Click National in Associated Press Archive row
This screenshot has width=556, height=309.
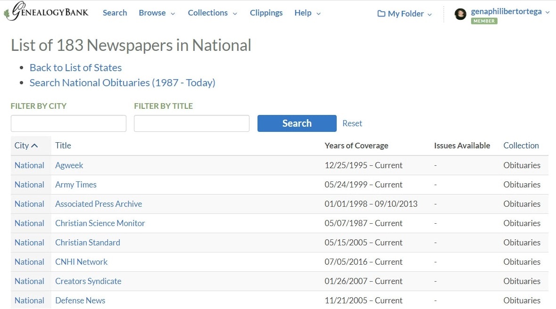click(x=29, y=204)
